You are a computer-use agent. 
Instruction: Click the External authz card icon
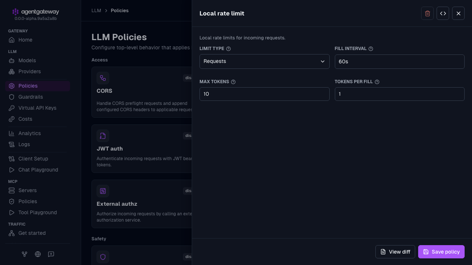click(x=103, y=191)
